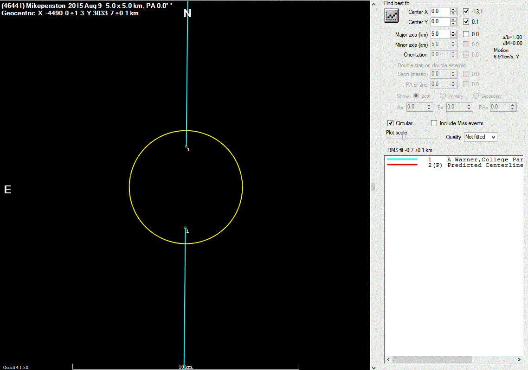This screenshot has height=370, width=528.
Task: Enable Include Miss events checkbox
Action: pos(434,123)
